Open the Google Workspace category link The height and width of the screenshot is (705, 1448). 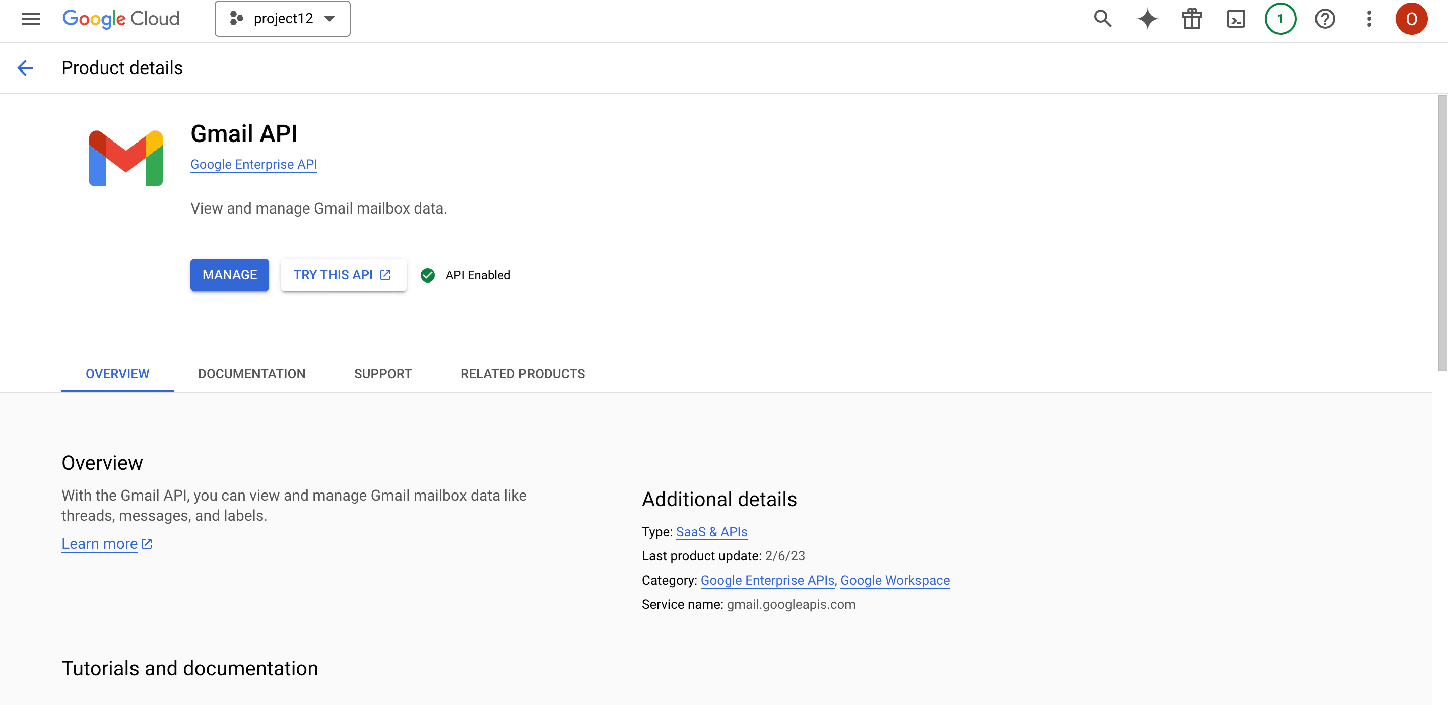[895, 580]
